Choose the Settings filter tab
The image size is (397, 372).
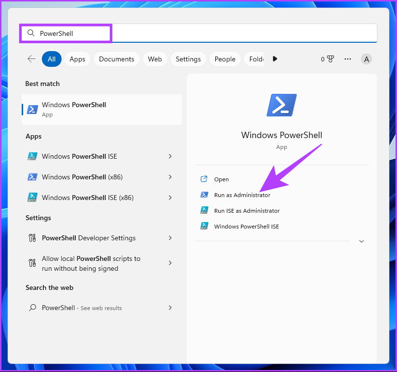pos(188,59)
